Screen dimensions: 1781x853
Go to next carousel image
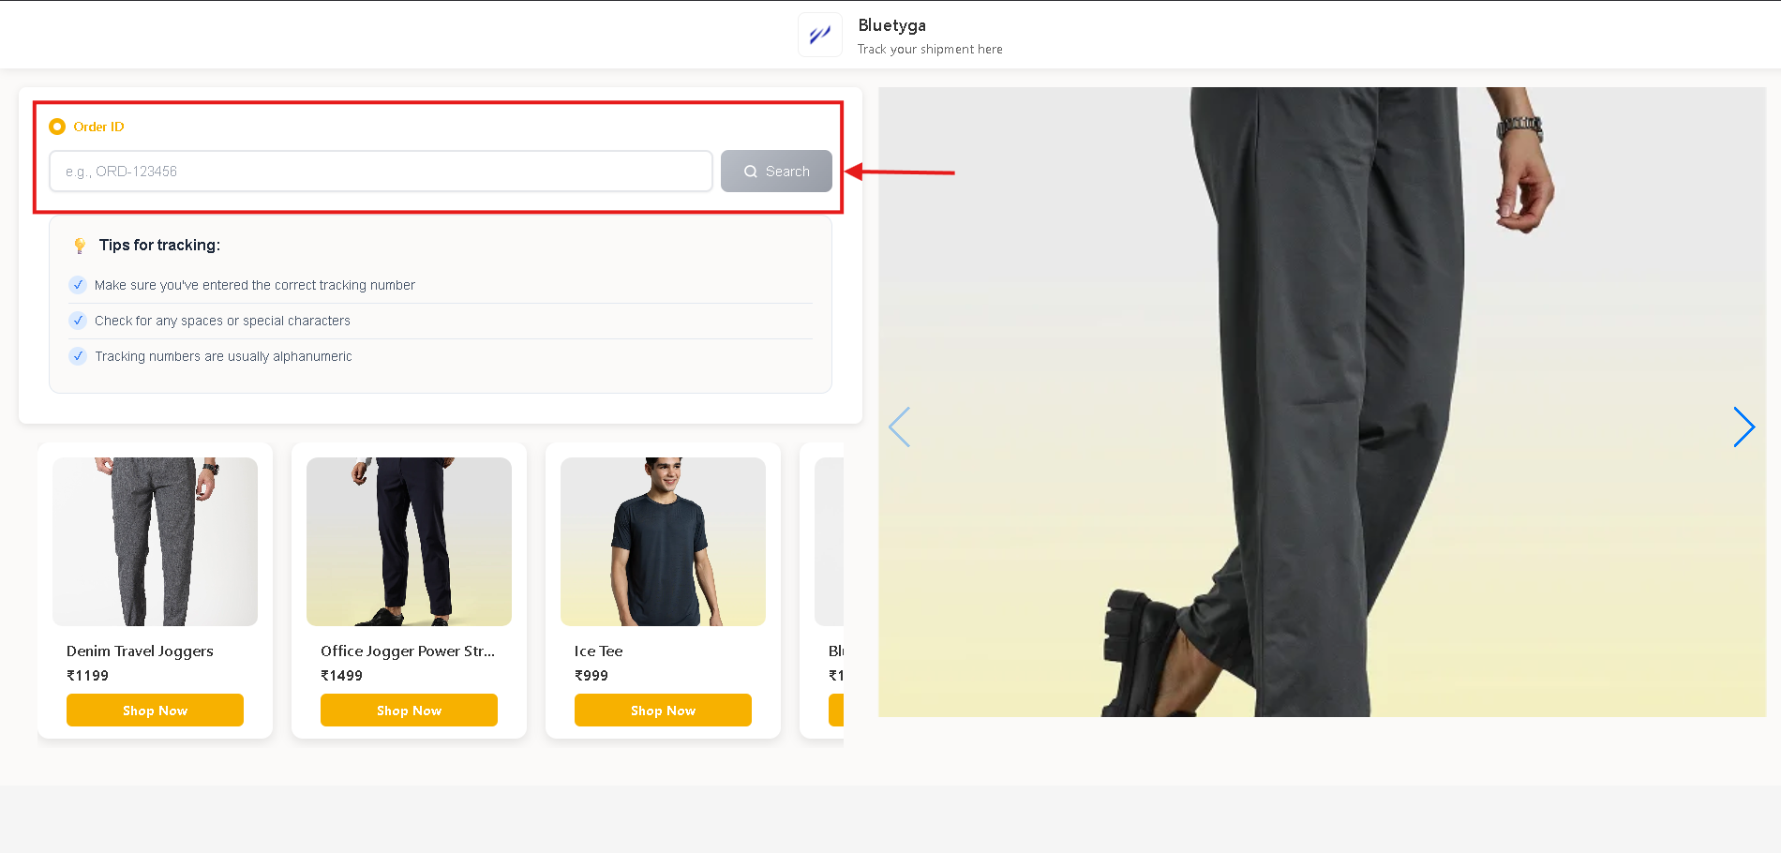[1744, 427]
